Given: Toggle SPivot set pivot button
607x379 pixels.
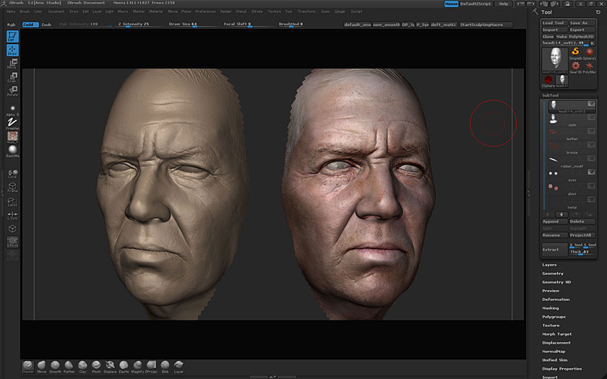Looking at the screenshot, I should (12, 242).
